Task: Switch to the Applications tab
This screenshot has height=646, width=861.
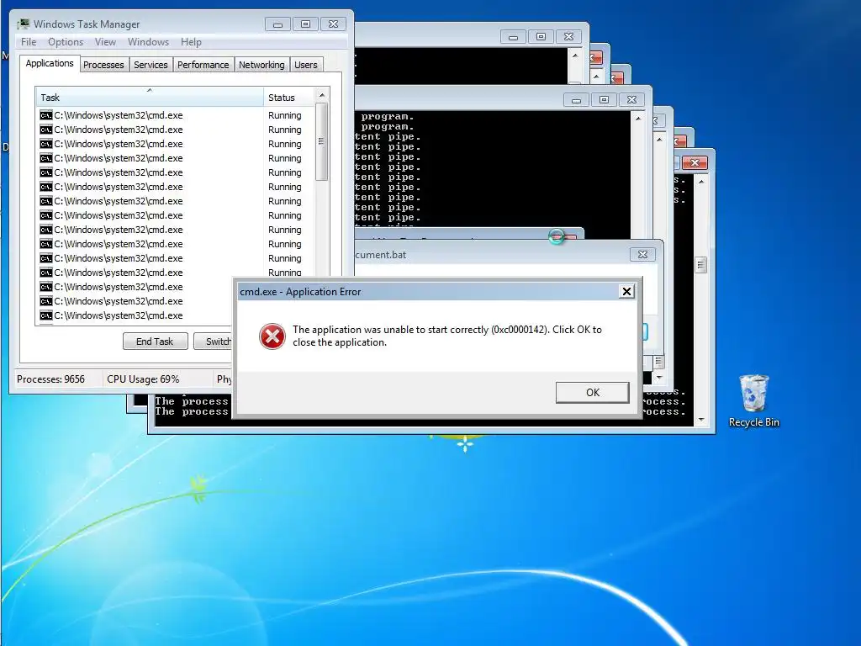Action: coord(50,63)
